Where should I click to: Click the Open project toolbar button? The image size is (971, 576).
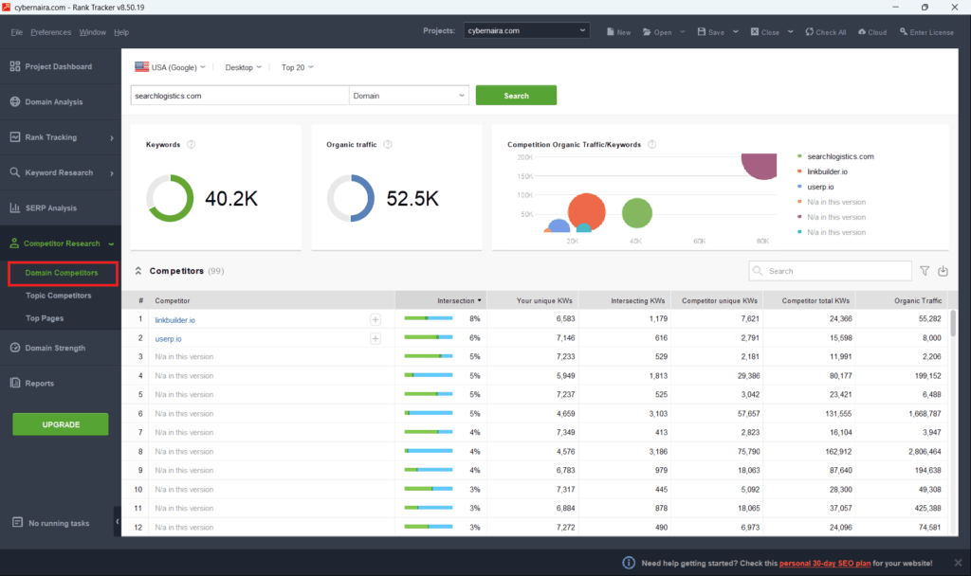pos(657,32)
